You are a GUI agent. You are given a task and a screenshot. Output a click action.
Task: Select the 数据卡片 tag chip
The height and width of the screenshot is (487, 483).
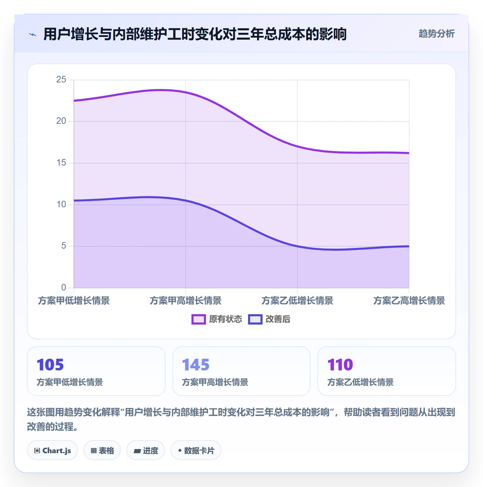196,450
